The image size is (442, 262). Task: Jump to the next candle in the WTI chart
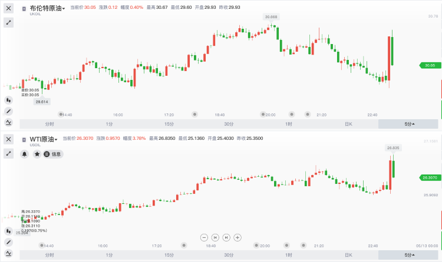pos(226,237)
